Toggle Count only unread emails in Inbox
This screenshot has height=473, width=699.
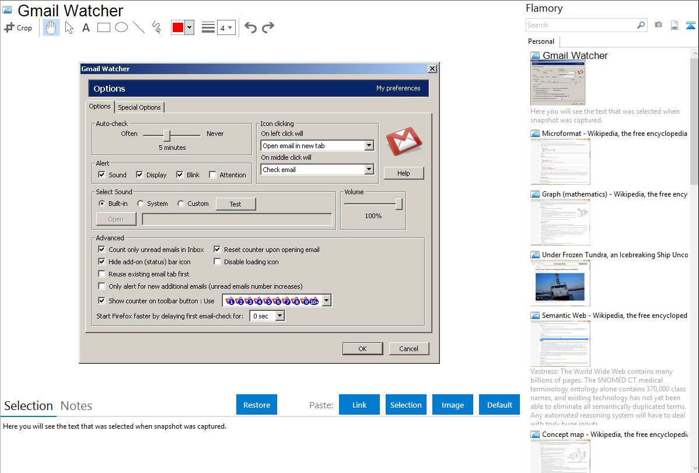pyautogui.click(x=102, y=250)
